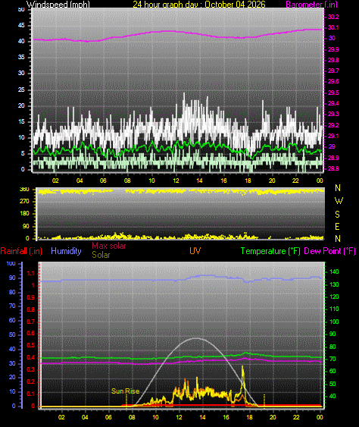Click the 140 temperature axis value
The height and width of the screenshot is (427, 359).
[x=334, y=272]
